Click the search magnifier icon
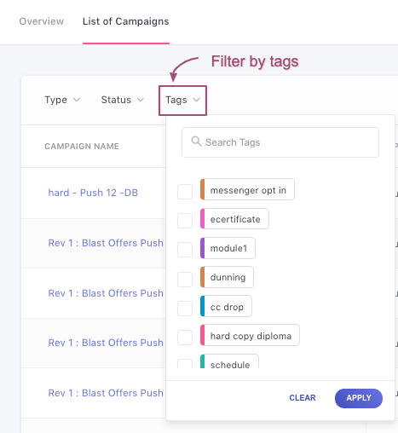 click(x=196, y=141)
